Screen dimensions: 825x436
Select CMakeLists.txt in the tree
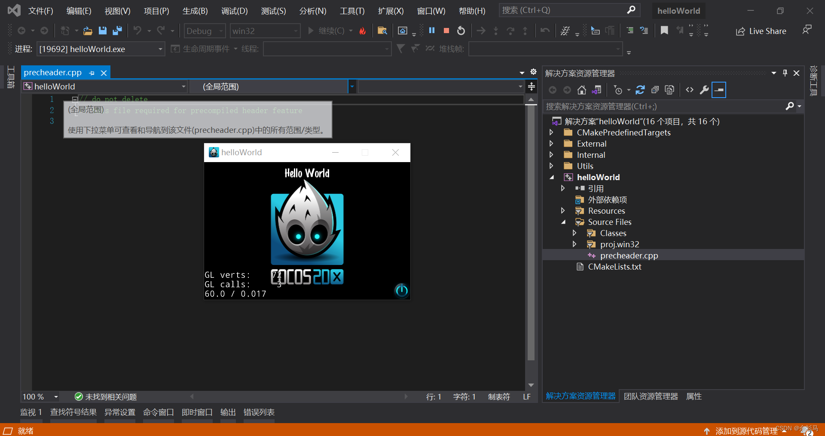614,267
